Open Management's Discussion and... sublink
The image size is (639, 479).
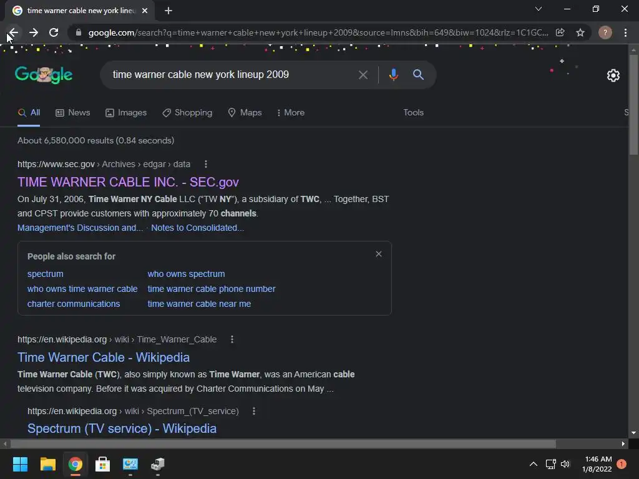[80, 228]
